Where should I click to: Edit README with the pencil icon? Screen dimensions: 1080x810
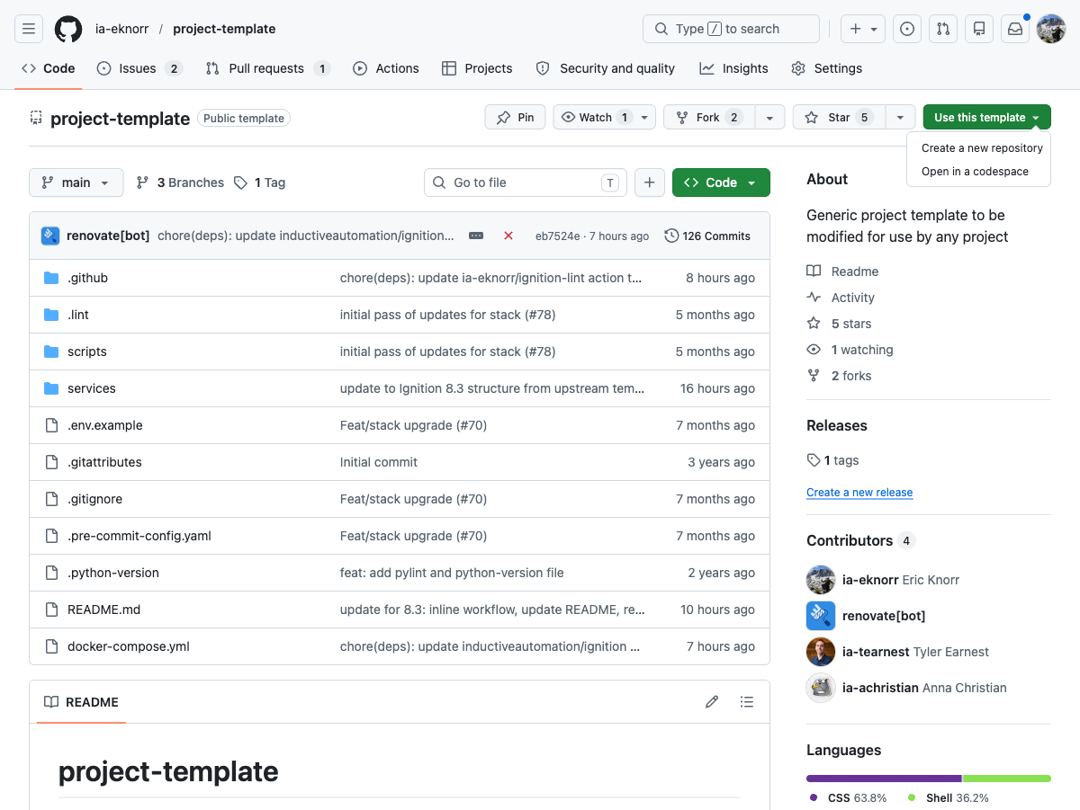(712, 702)
